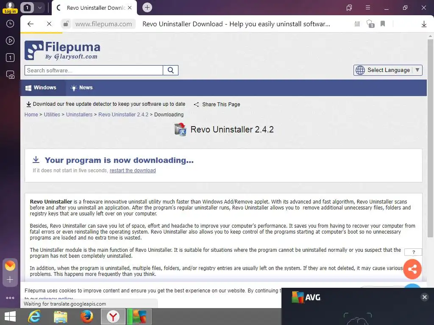Screen dimensions: 434x325
Task: Stop loading the page
Action: point(49,24)
